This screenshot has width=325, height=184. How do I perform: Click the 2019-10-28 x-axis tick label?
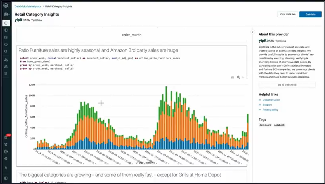point(48,157)
